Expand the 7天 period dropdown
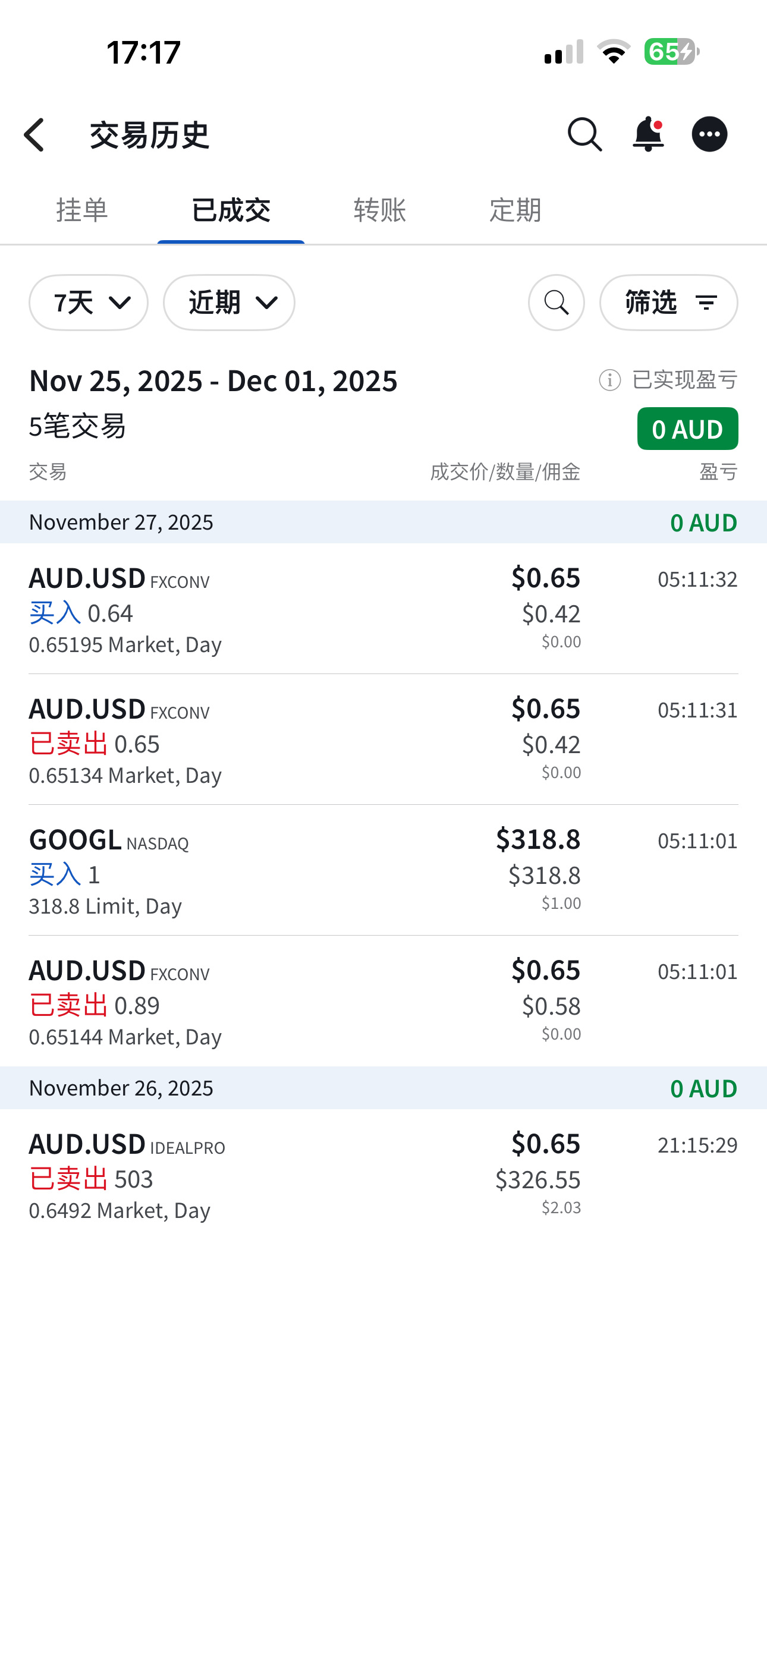Image resolution: width=767 pixels, height=1662 pixels. pyautogui.click(x=89, y=303)
